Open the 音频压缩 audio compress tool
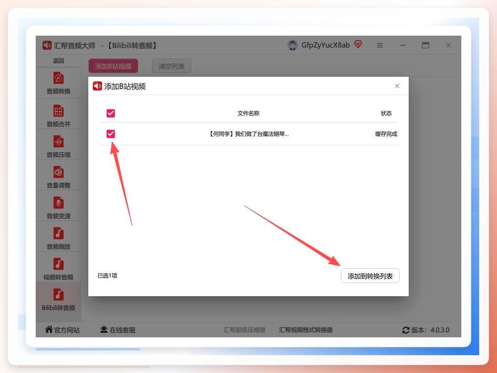This screenshot has width=497, height=373. click(x=59, y=147)
